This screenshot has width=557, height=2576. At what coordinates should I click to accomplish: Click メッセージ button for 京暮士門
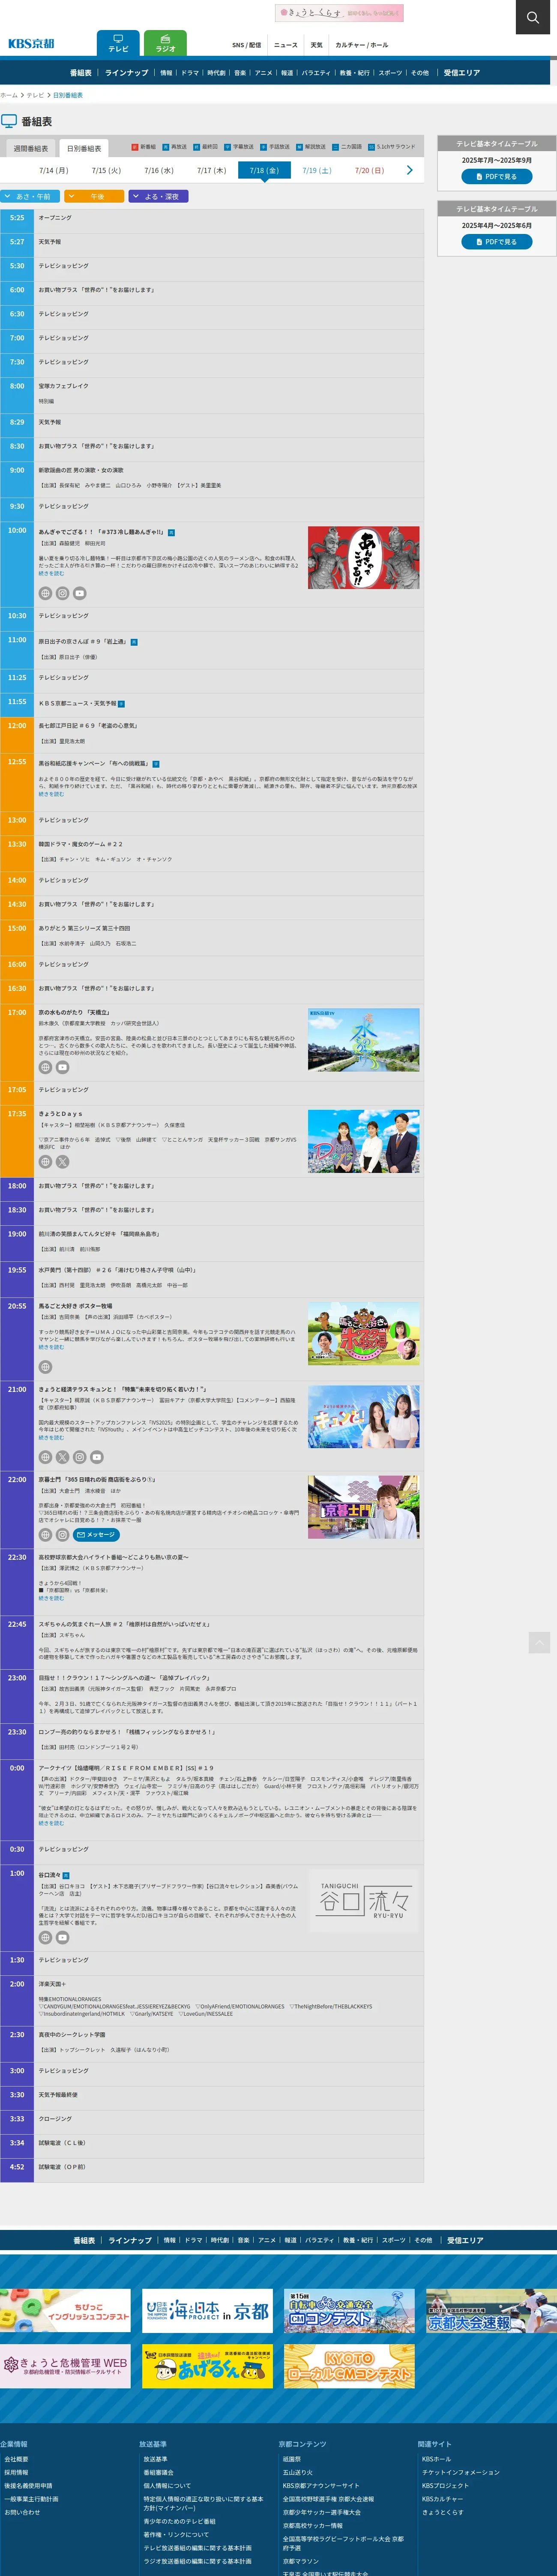[97, 1534]
